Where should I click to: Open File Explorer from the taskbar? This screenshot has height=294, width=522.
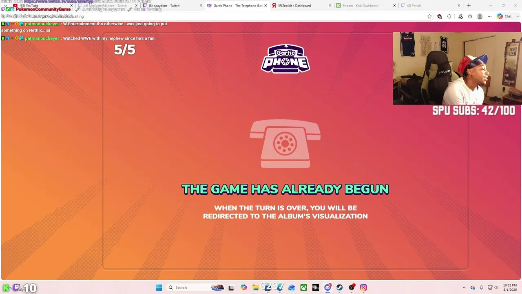point(255,287)
